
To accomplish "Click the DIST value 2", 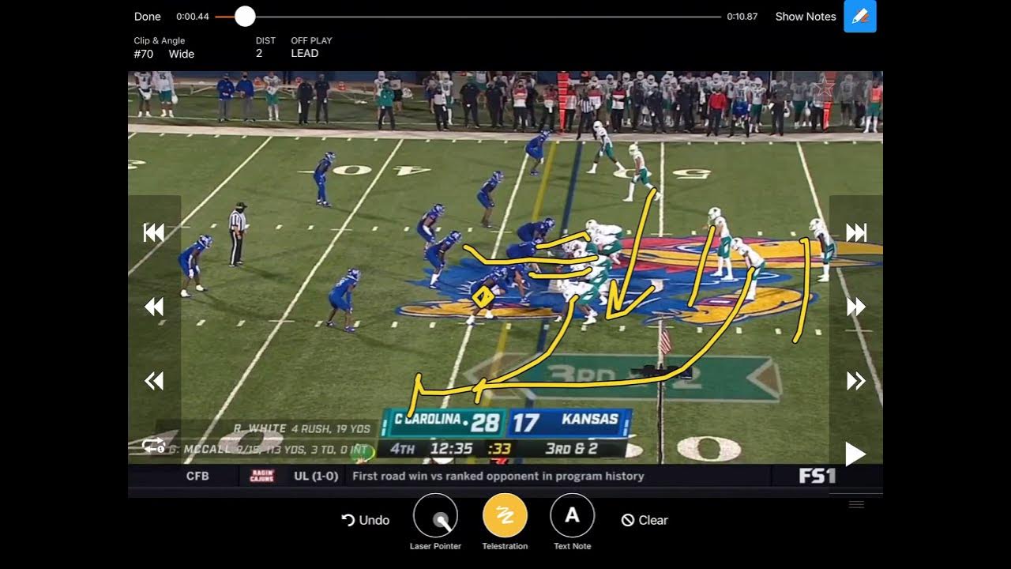I will pyautogui.click(x=259, y=53).
